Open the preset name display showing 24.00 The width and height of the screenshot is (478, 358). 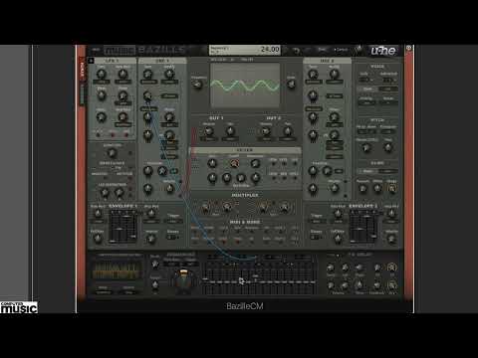point(245,50)
